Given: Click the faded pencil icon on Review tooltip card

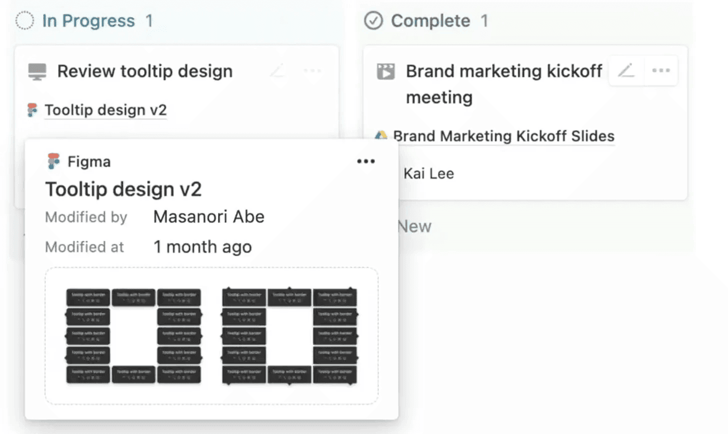Looking at the screenshot, I should 277,70.
